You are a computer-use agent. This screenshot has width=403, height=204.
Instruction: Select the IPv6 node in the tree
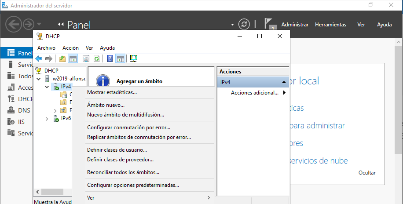pyautogui.click(x=66, y=118)
